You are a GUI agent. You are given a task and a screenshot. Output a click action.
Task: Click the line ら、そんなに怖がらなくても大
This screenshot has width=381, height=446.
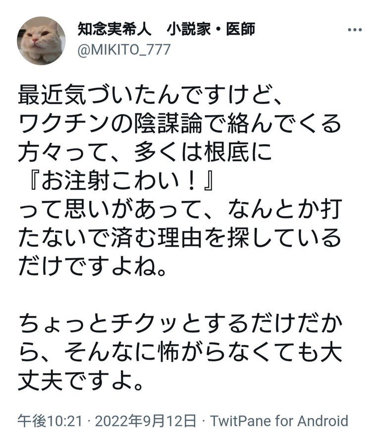pyautogui.click(x=180, y=353)
